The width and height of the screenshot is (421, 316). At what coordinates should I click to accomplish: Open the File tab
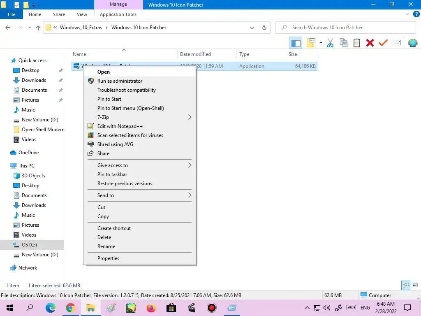click(x=12, y=14)
